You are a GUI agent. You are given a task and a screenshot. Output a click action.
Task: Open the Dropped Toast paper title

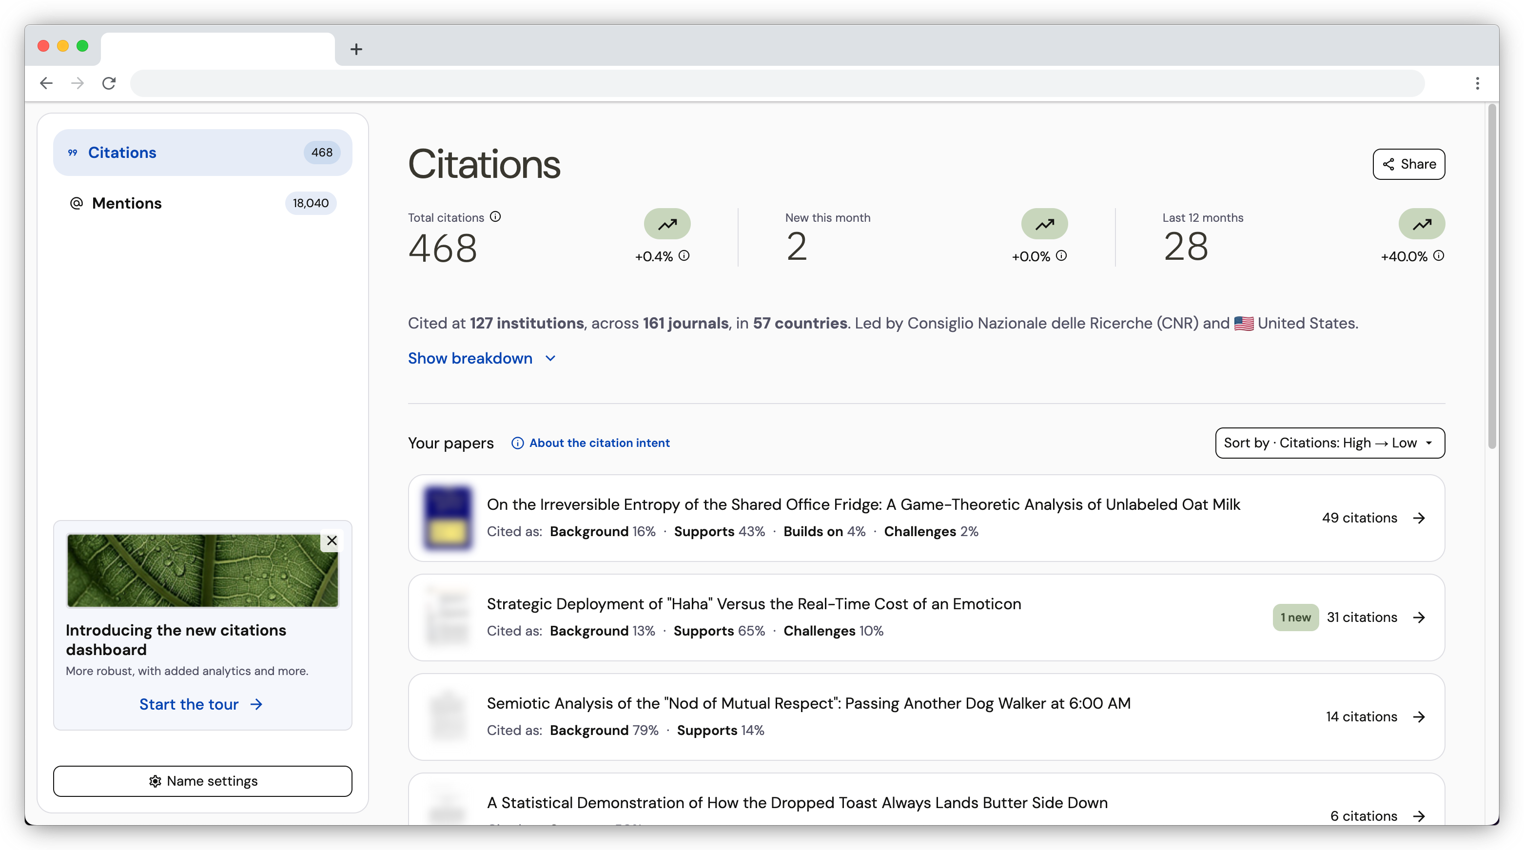tap(797, 803)
